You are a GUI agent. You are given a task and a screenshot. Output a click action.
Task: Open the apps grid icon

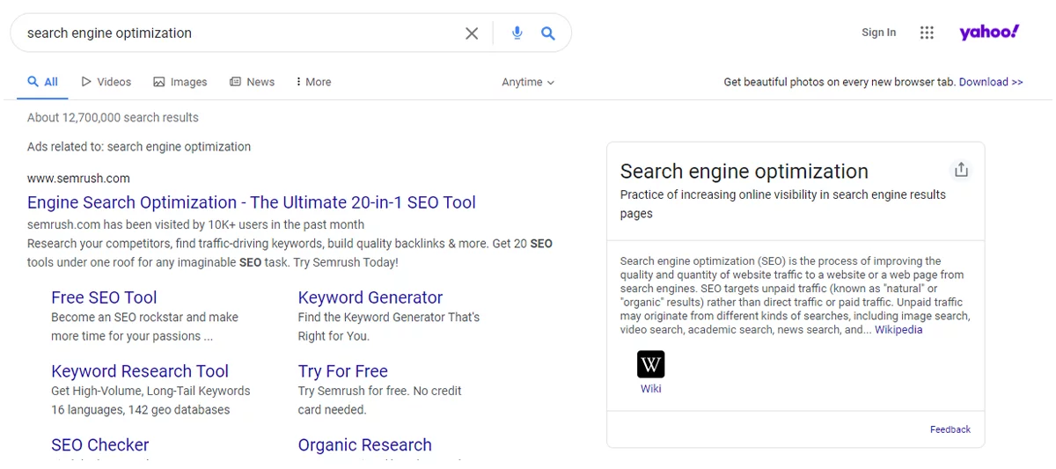927,33
